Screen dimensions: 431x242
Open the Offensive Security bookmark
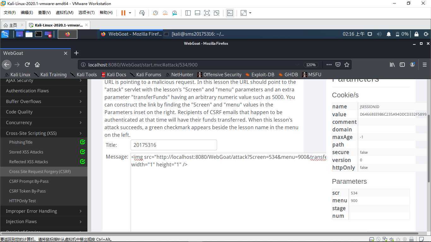pos(219,75)
